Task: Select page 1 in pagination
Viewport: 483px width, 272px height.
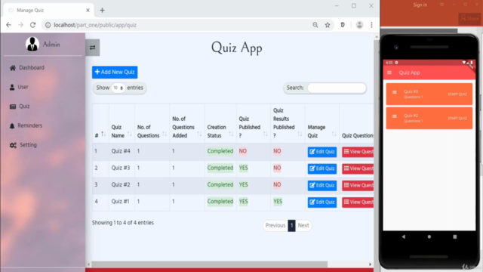Action: [291, 225]
